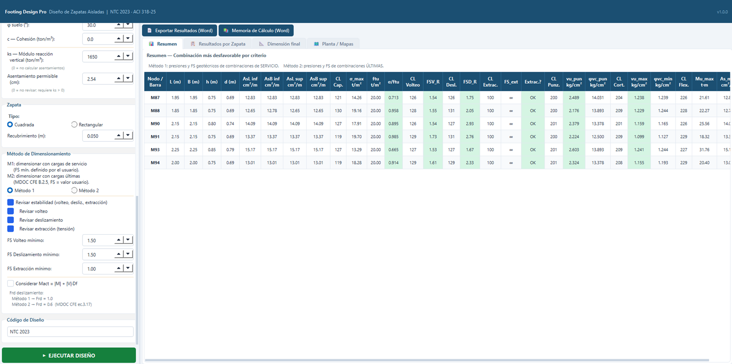
Task: Select Método 2 dimensioning option
Action: point(74,191)
